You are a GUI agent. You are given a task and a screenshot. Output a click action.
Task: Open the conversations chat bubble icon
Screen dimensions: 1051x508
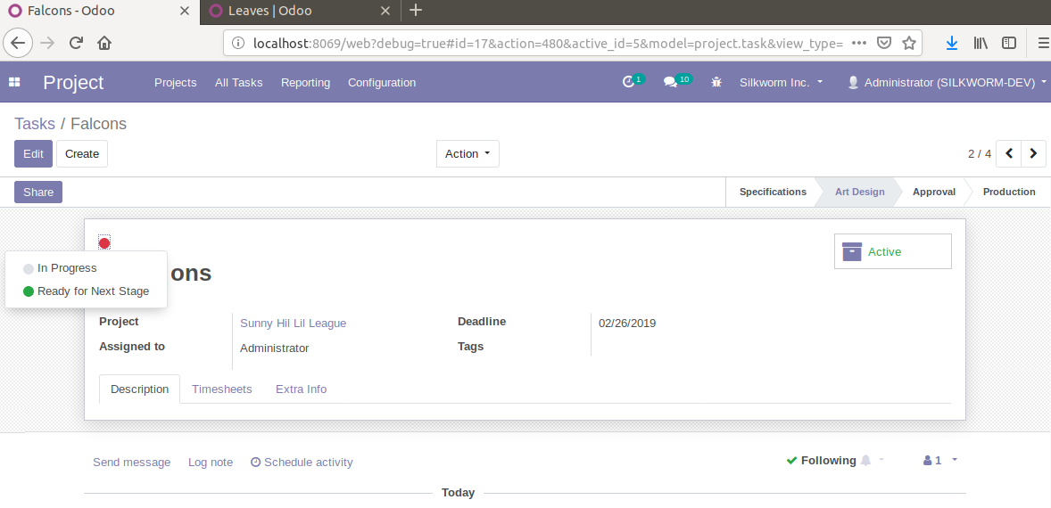[x=670, y=82]
